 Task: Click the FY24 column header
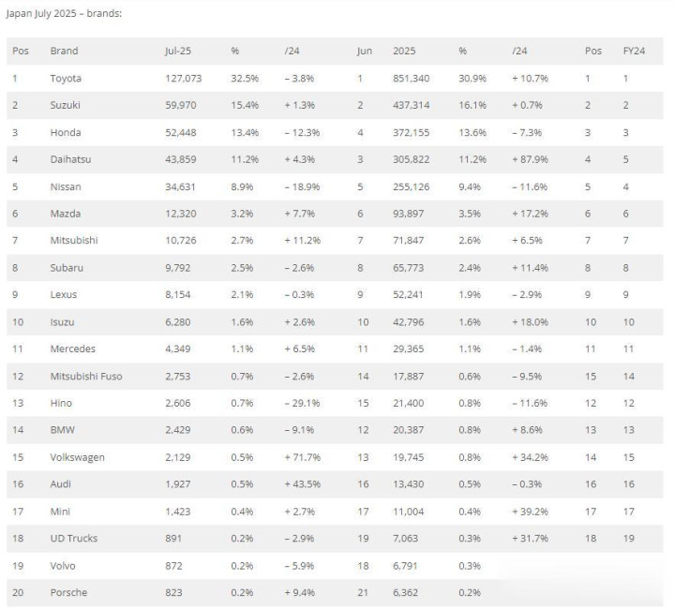pos(634,51)
